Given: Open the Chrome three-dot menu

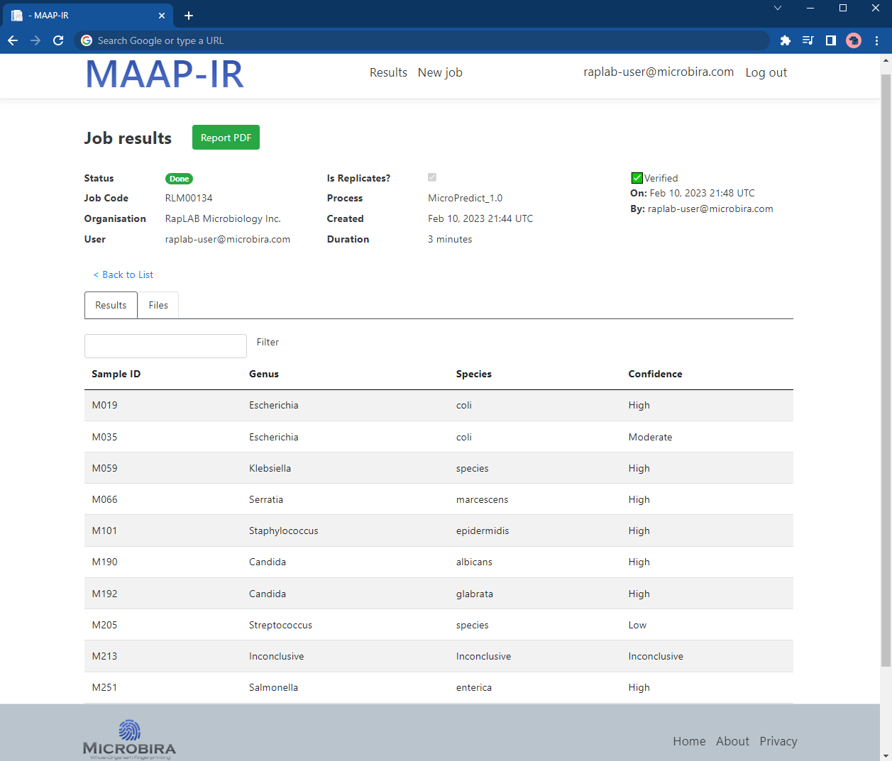Looking at the screenshot, I should coord(877,40).
